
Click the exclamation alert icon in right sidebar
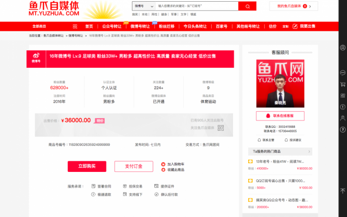(342, 107)
